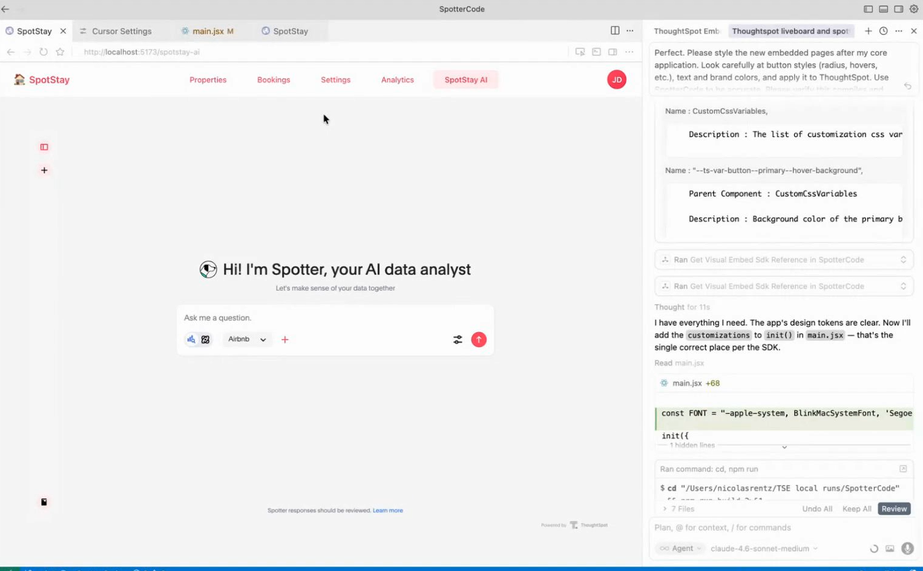Viewport: 923px width, 571px height.
Task: Click the red plus next to Airbnb
Action: click(285, 340)
